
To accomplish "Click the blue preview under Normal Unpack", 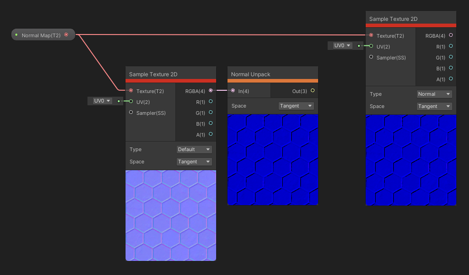I will [272, 159].
